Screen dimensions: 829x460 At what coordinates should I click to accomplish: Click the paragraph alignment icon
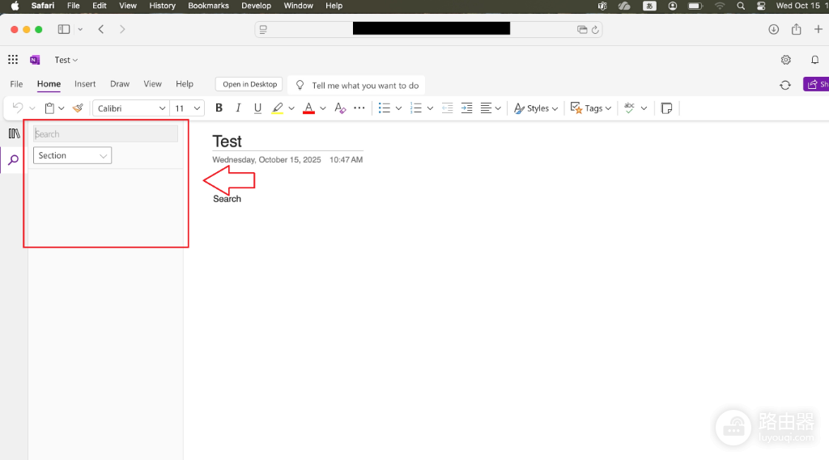coord(486,108)
